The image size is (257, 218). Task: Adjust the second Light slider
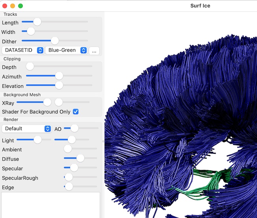[72, 140]
